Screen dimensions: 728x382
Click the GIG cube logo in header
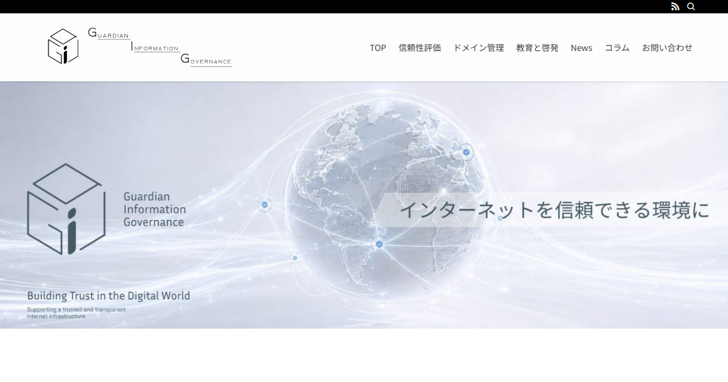click(x=63, y=46)
